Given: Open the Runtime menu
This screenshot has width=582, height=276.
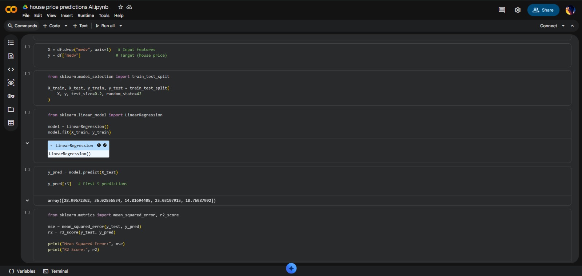Looking at the screenshot, I should (x=85, y=16).
